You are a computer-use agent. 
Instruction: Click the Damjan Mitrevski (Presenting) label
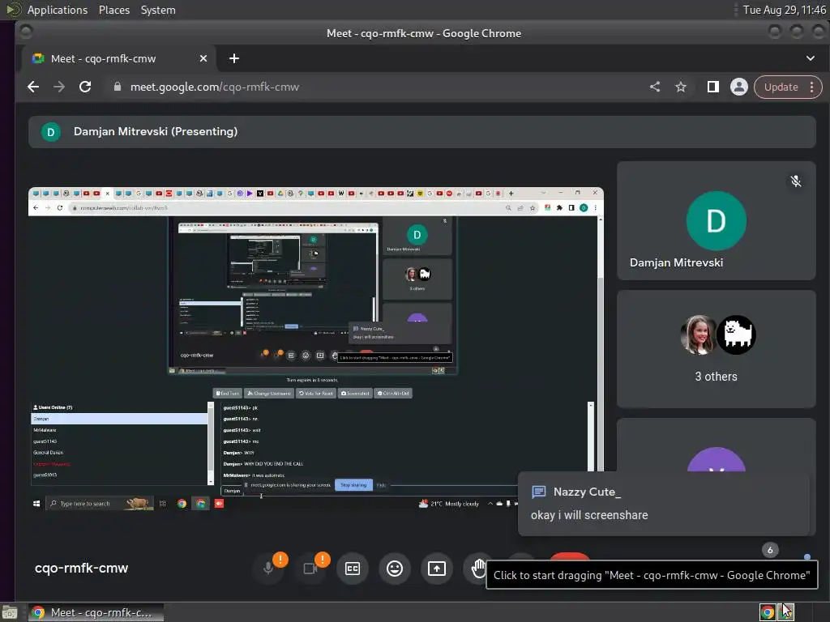[x=156, y=131]
